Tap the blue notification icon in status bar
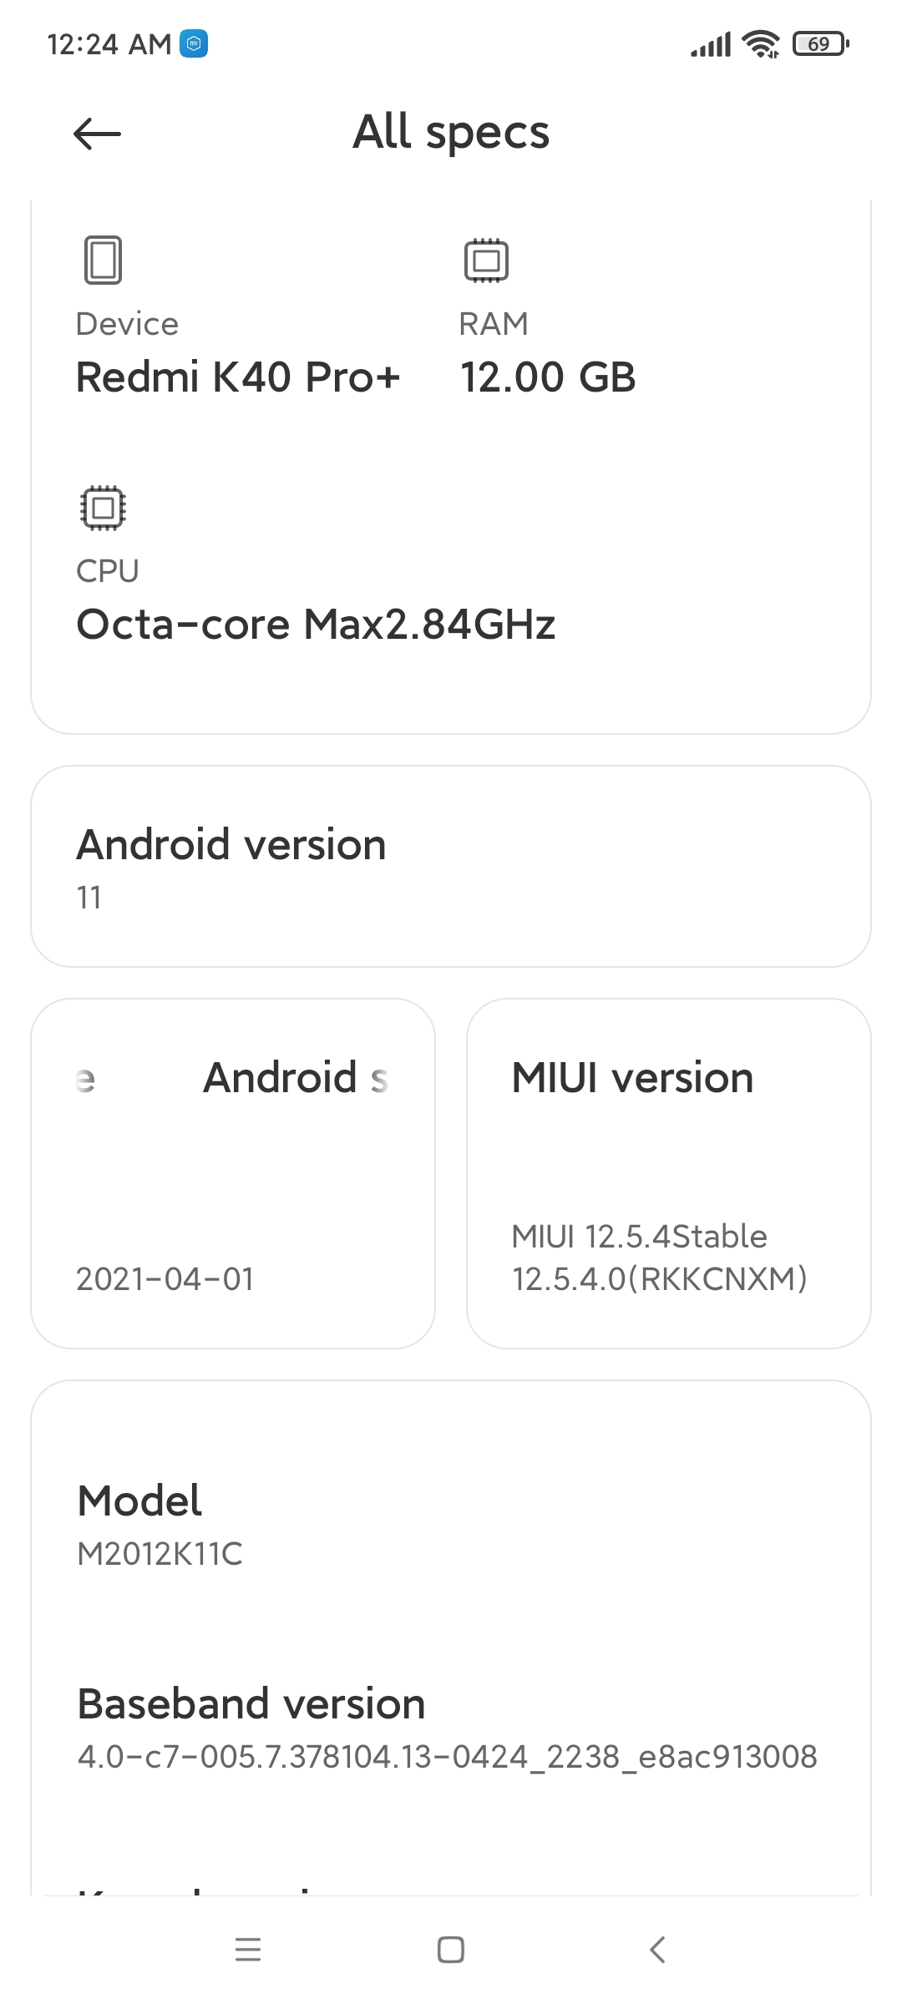 coord(194,43)
